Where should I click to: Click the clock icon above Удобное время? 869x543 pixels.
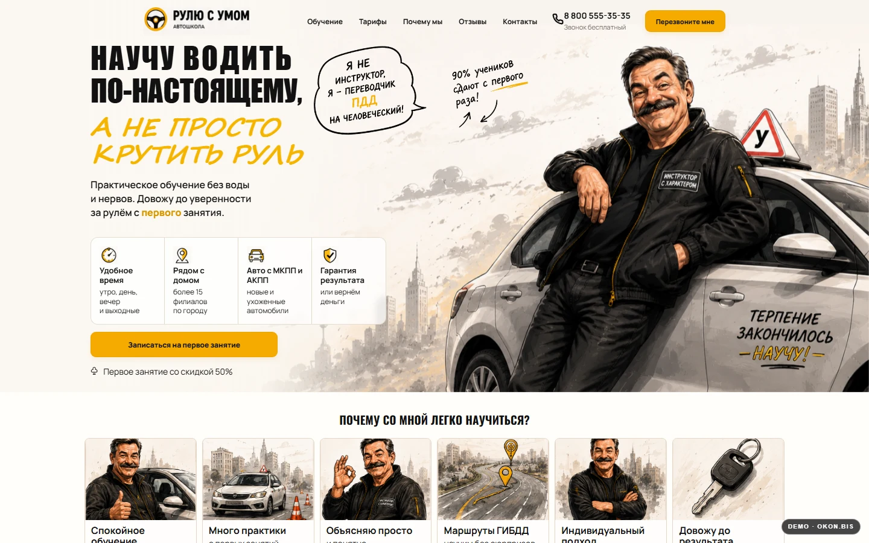[109, 255]
